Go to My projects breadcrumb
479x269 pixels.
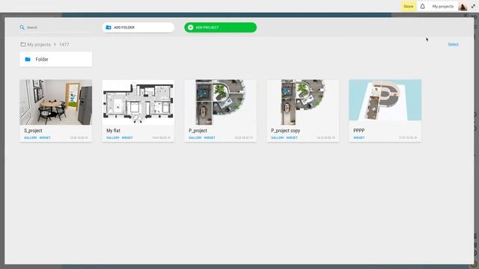click(39, 45)
